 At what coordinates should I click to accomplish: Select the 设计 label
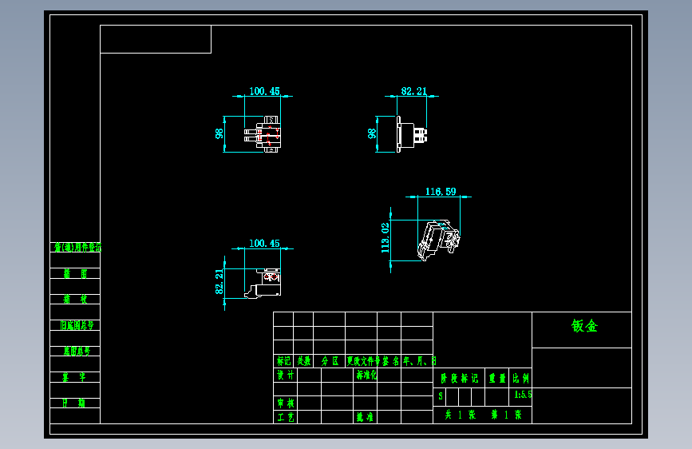coord(285,375)
